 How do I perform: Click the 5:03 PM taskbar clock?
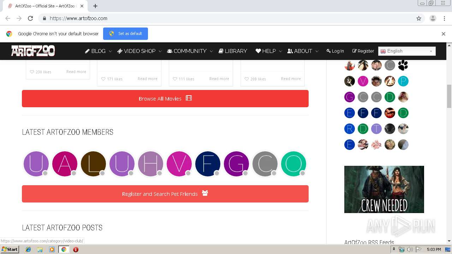tap(434, 249)
